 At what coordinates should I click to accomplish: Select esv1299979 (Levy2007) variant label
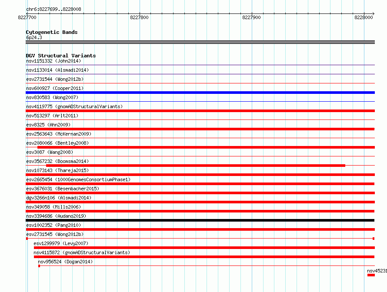(61, 243)
